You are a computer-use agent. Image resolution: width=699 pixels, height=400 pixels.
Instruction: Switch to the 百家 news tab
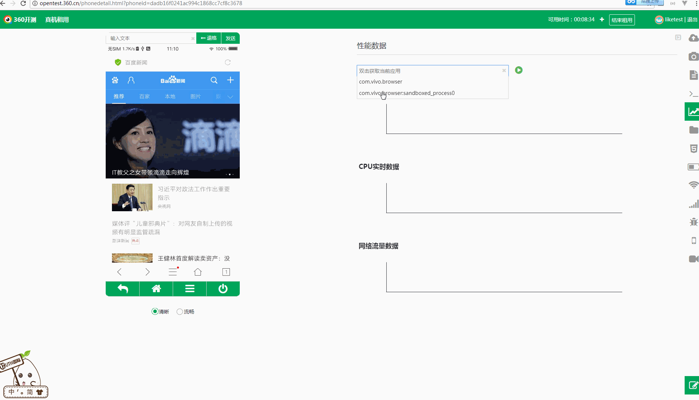(x=144, y=96)
